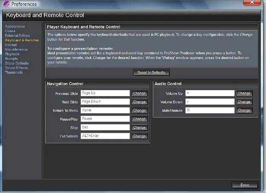Close the Preferences window

click(x=254, y=4)
